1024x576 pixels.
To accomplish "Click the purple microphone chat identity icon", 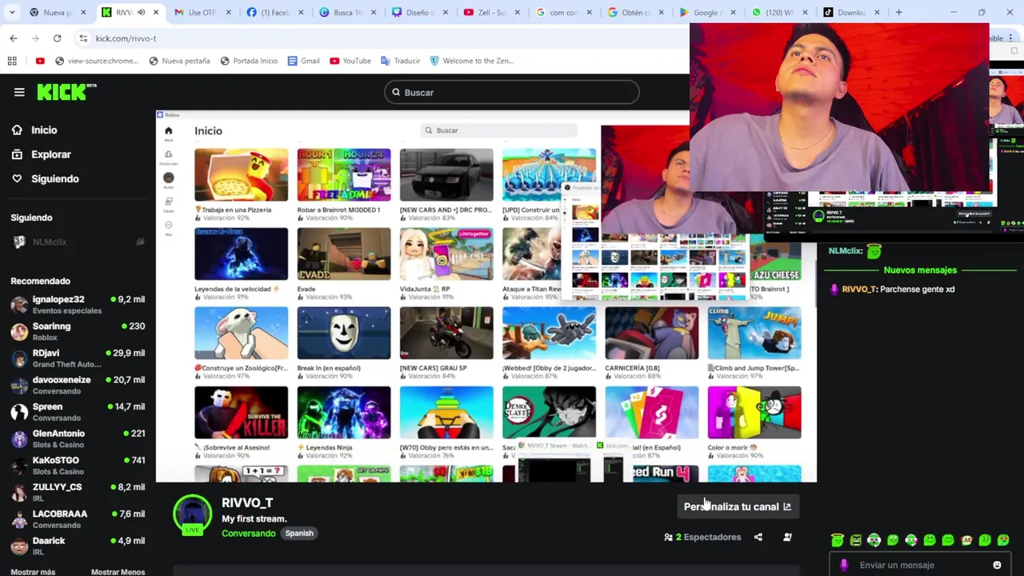I will point(844,565).
